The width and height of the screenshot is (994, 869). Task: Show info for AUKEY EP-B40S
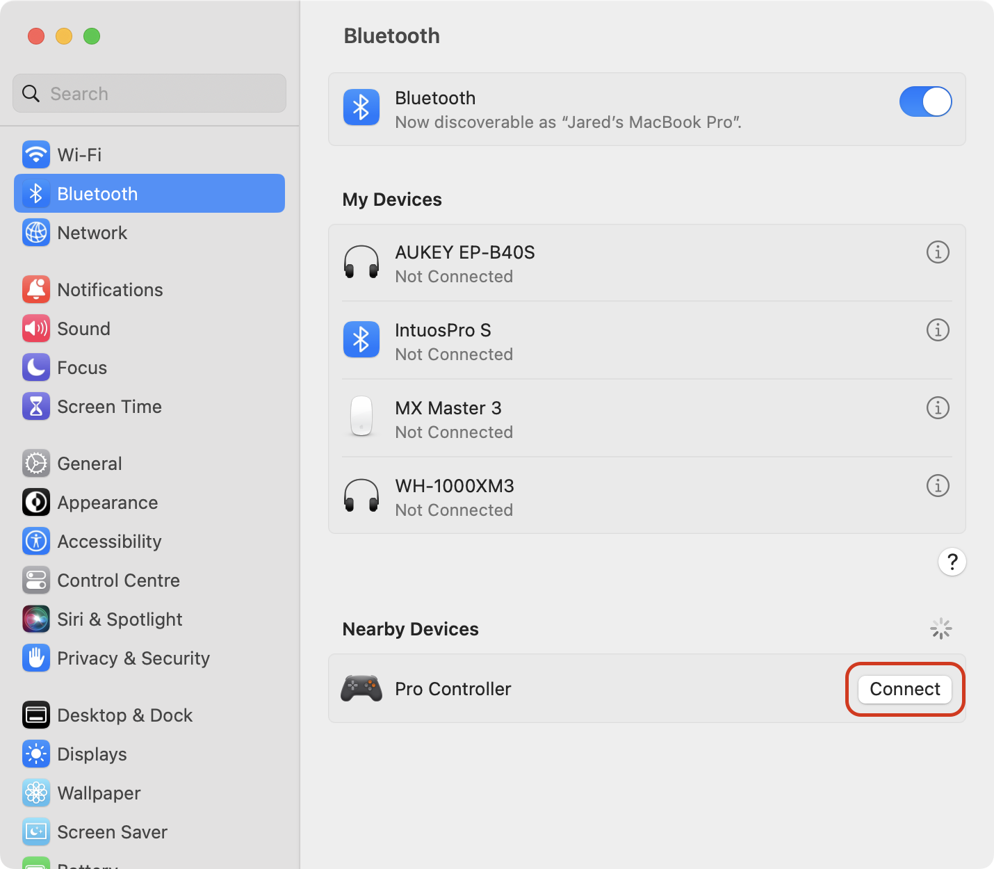(x=938, y=252)
